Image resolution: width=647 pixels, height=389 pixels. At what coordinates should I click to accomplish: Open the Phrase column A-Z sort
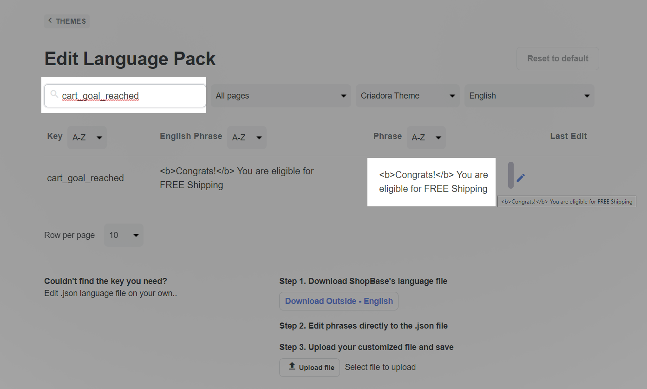(426, 138)
